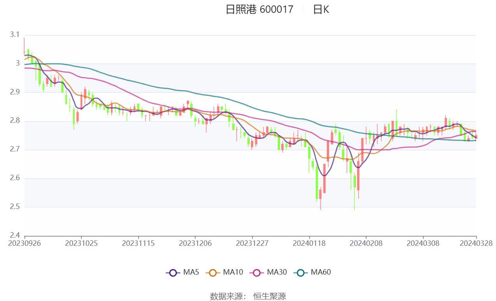Click the 2.4 y-axis value label

(14, 235)
